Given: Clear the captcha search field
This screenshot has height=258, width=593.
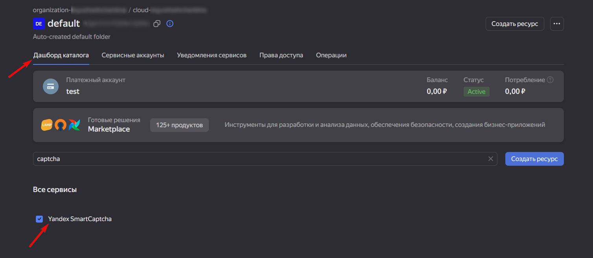Looking at the screenshot, I should point(490,159).
